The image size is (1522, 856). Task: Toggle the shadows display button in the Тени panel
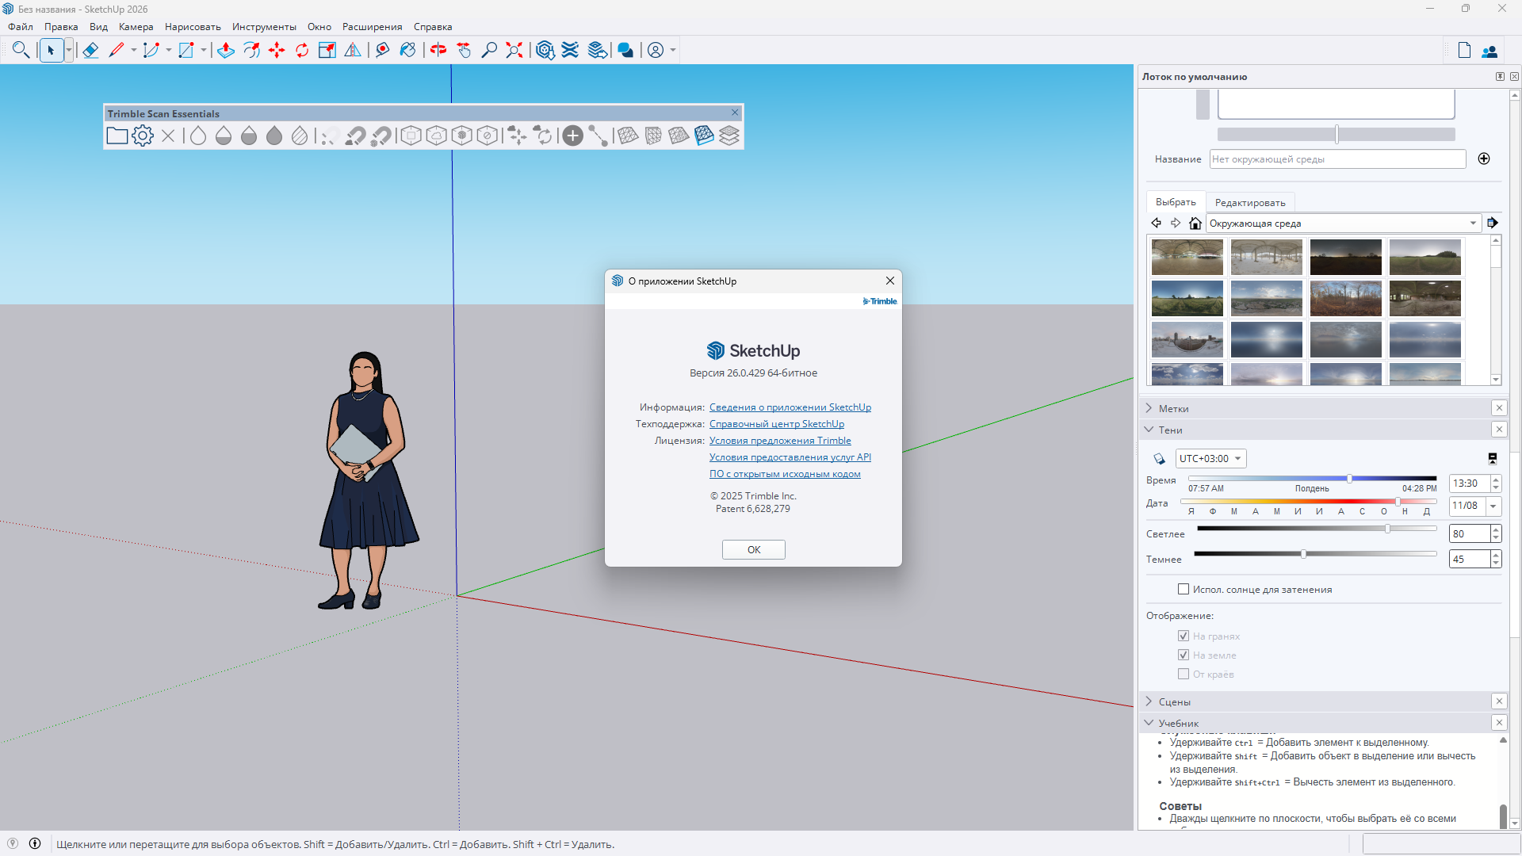[1159, 458]
